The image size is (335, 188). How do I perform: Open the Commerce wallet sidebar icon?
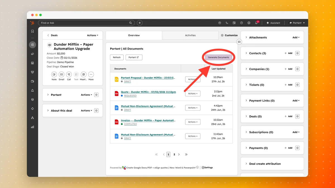click(x=33, y=81)
